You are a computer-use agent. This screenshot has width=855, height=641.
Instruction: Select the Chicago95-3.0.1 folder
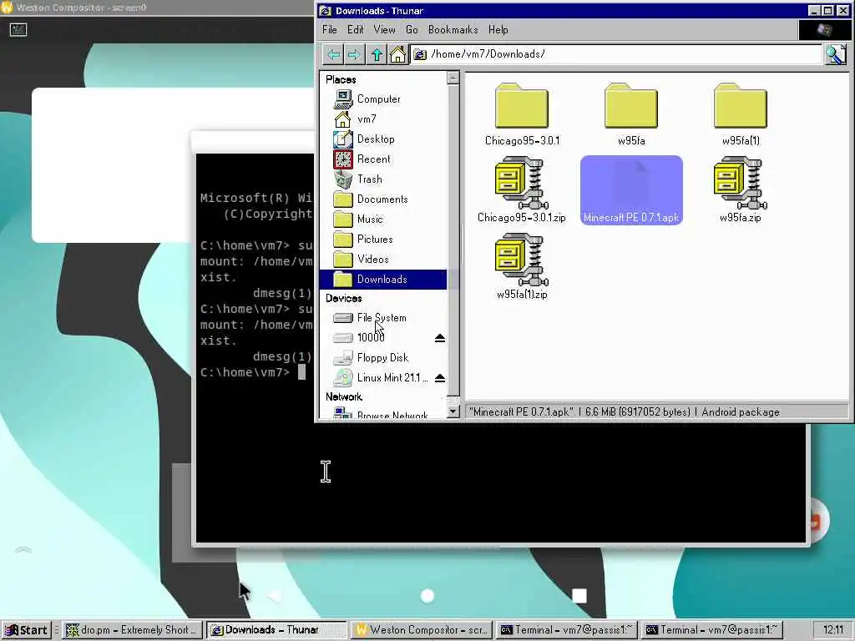coord(522,114)
